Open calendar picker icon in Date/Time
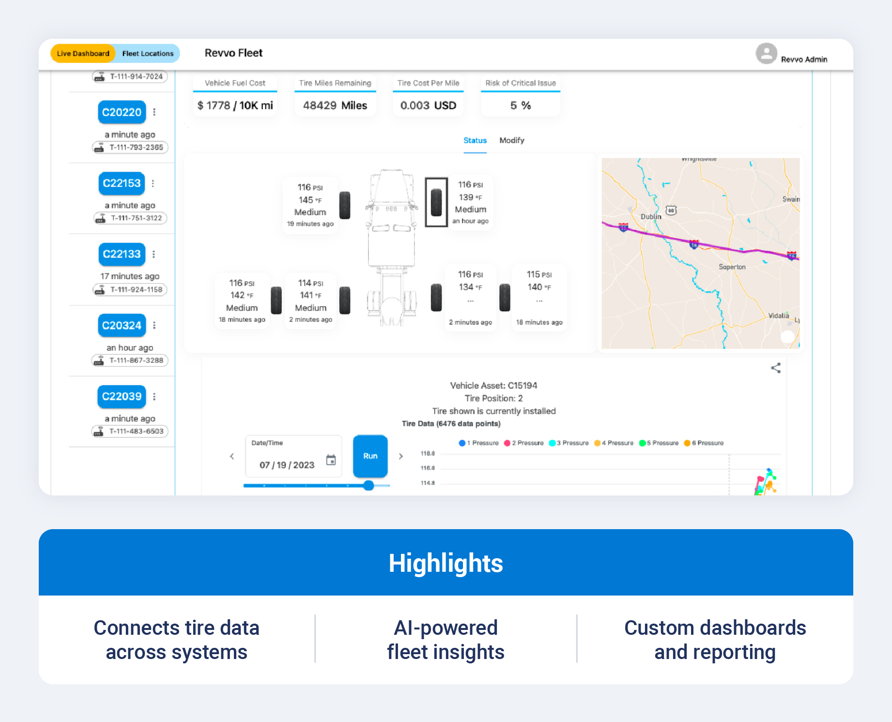The width and height of the screenshot is (892, 722). click(x=331, y=460)
